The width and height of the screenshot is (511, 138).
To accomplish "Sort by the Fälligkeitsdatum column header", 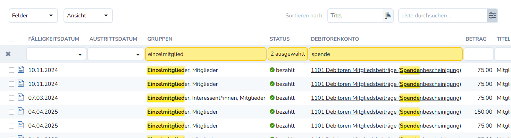I will [54, 39].
